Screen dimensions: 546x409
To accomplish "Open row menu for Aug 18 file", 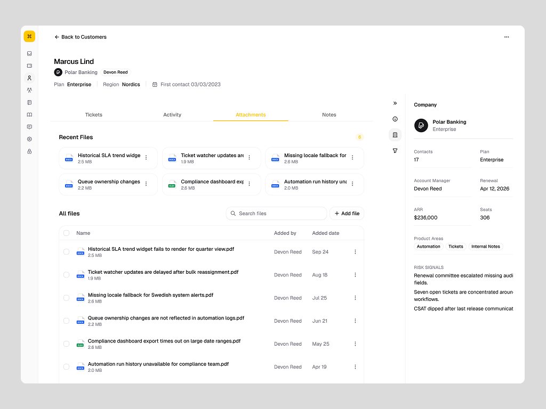I will pos(355,275).
